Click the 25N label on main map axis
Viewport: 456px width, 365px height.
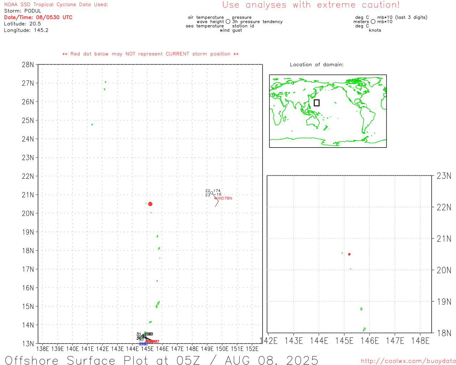pos(28,120)
